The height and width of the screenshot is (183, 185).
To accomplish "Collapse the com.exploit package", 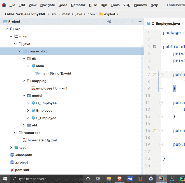I will [x=20, y=51].
